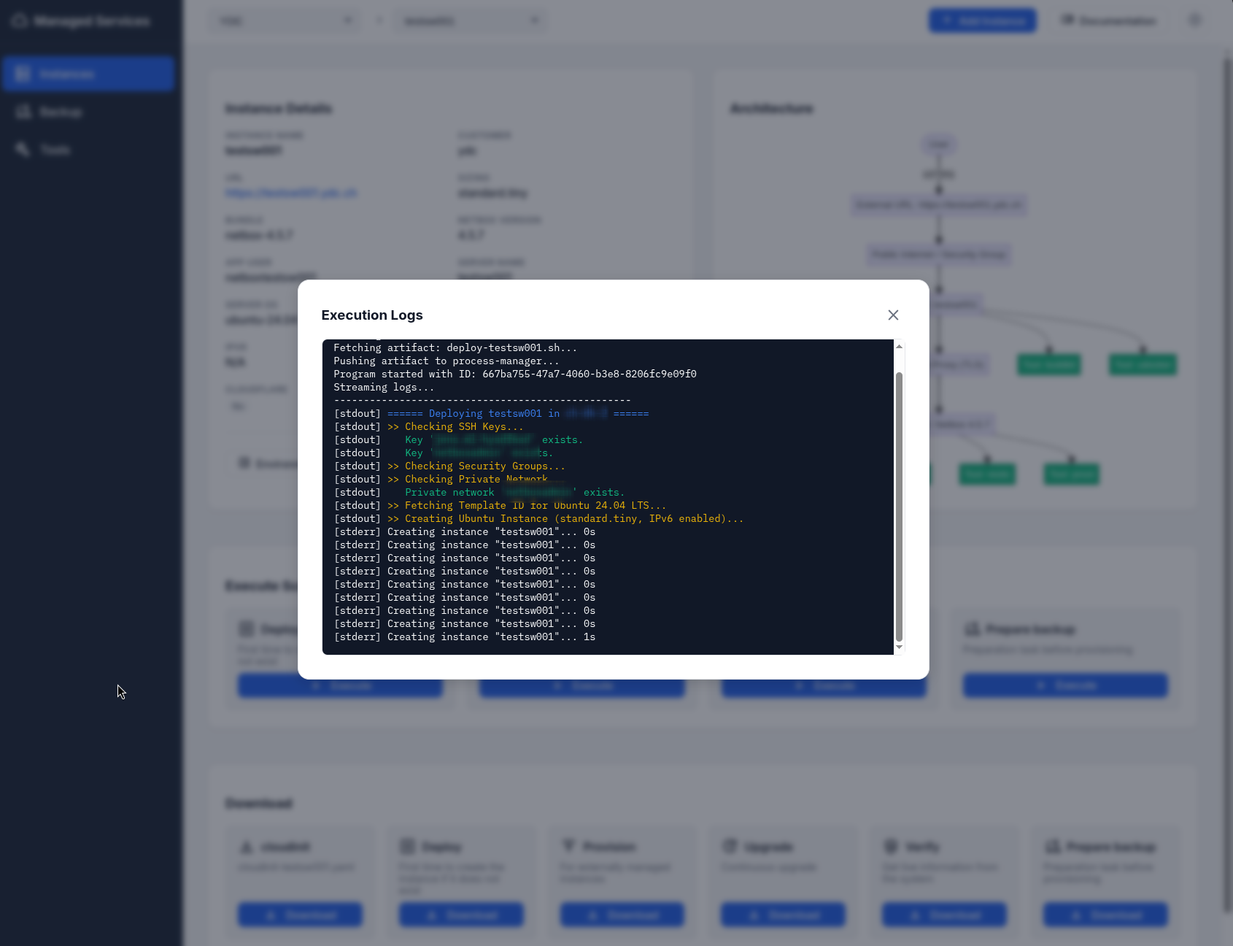
Task: Click the Add Instance button
Action: point(982,20)
